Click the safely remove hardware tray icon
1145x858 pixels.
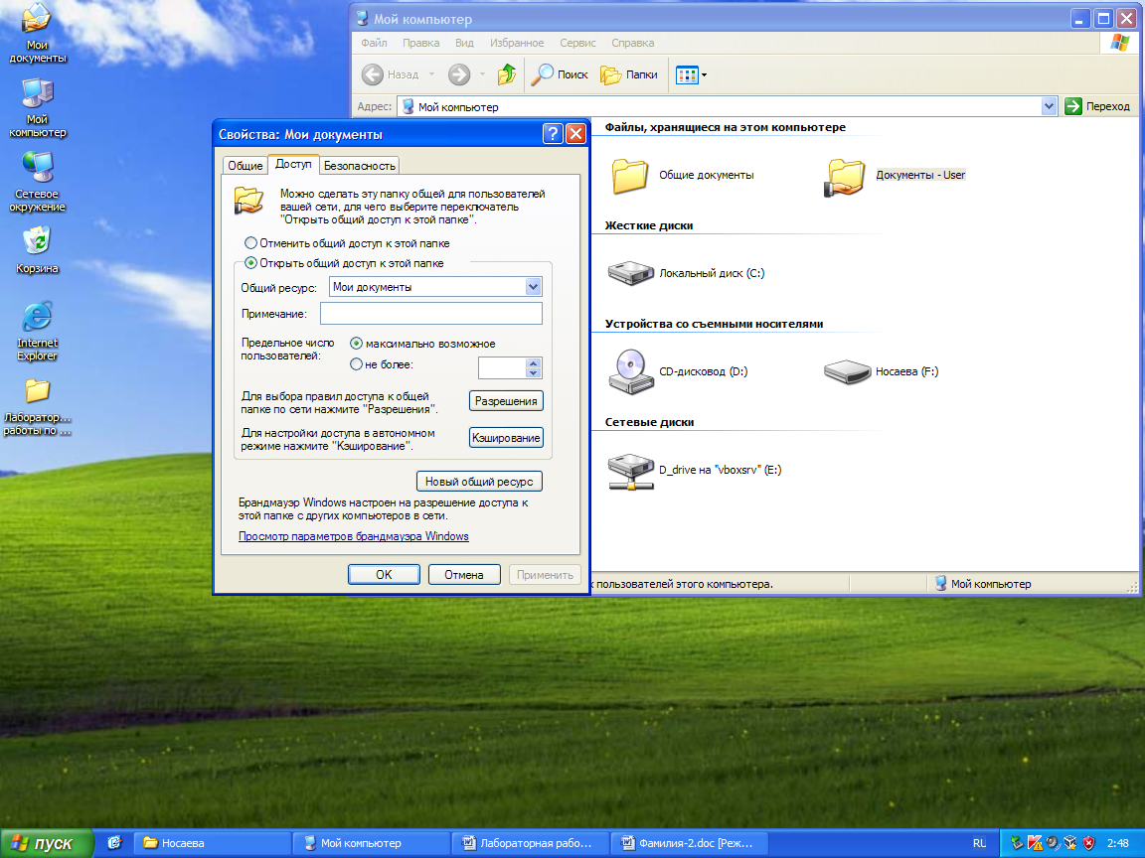pyautogui.click(x=1017, y=843)
